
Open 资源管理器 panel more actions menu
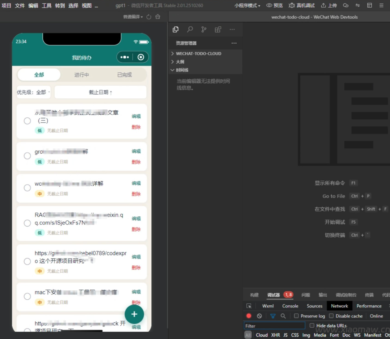coord(234,43)
